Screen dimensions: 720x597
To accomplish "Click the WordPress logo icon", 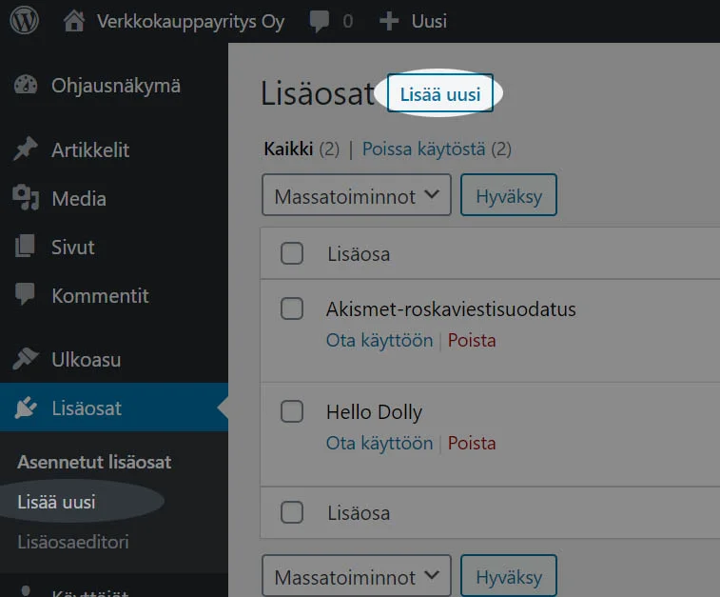I will point(25,21).
